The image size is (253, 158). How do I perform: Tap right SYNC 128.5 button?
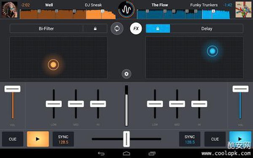click(x=190, y=139)
